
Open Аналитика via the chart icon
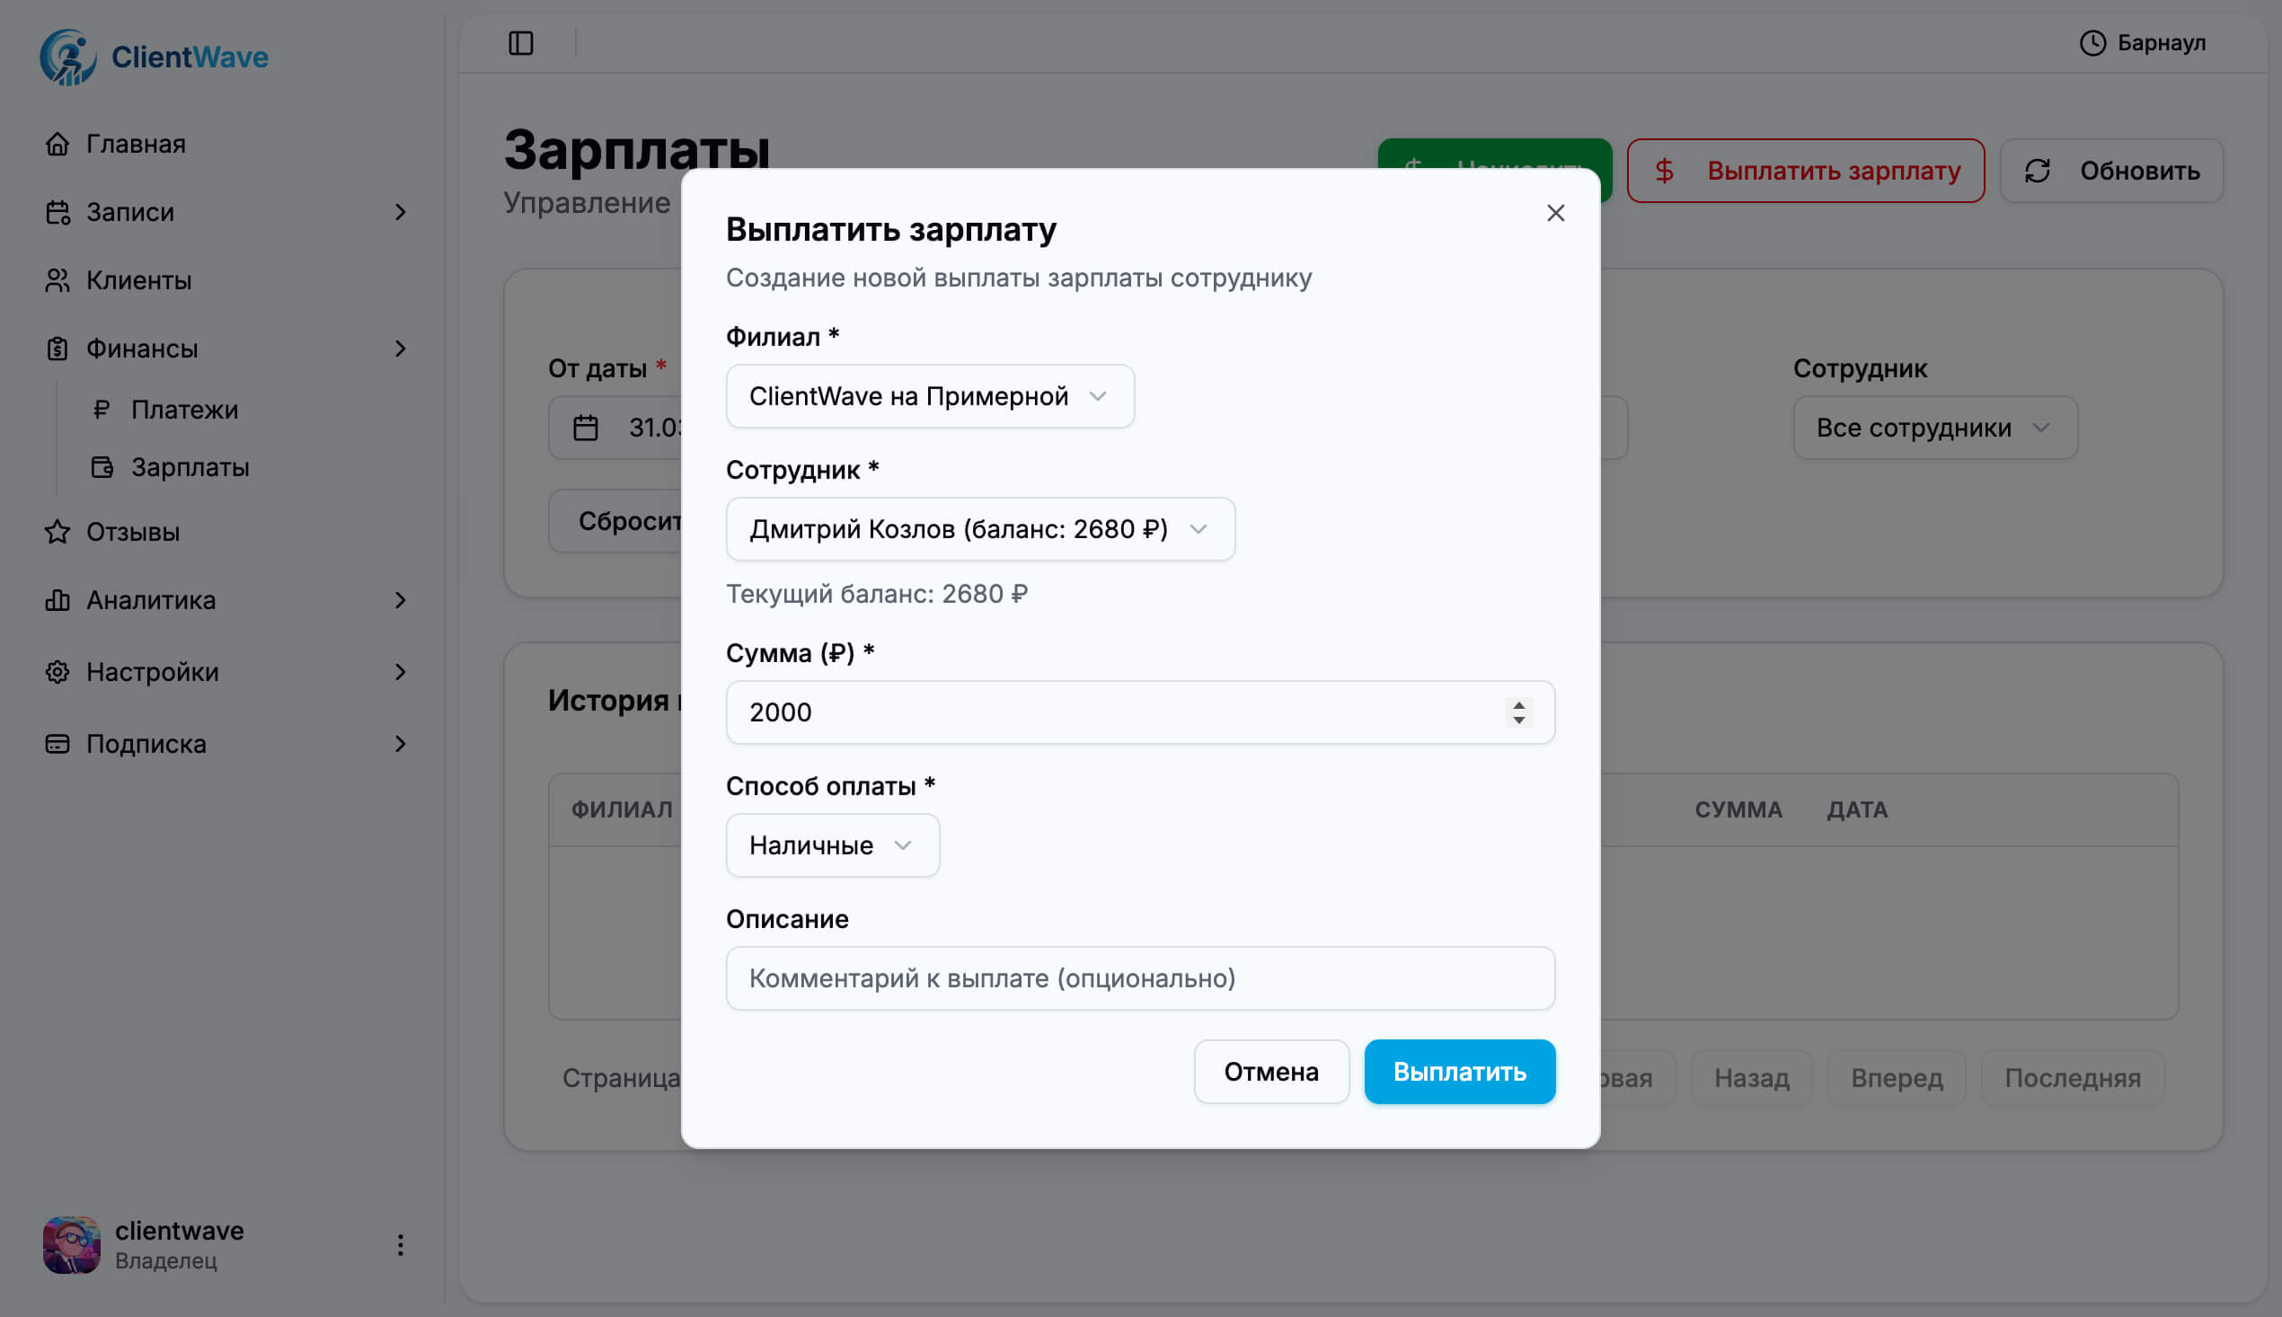pyautogui.click(x=57, y=600)
